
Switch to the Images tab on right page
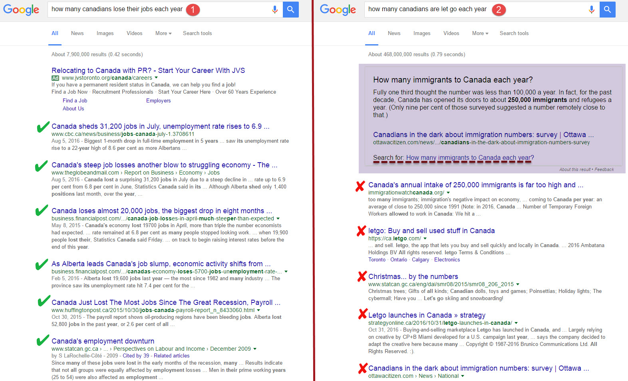(421, 33)
